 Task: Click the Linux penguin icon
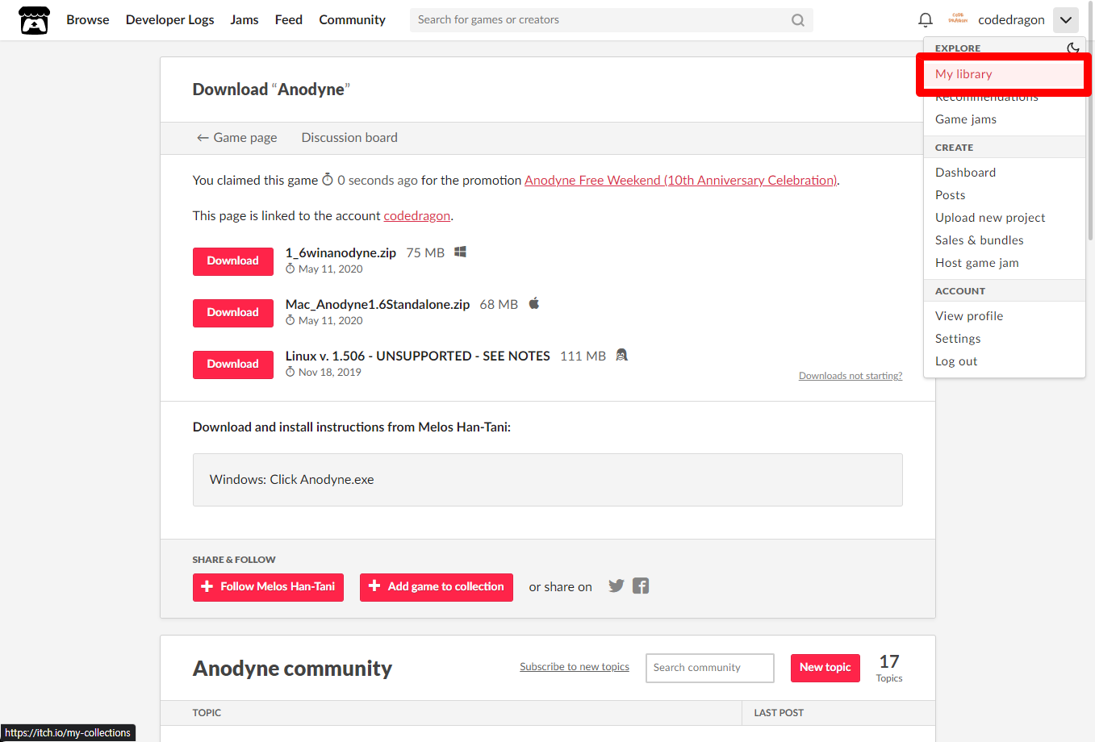tap(621, 355)
